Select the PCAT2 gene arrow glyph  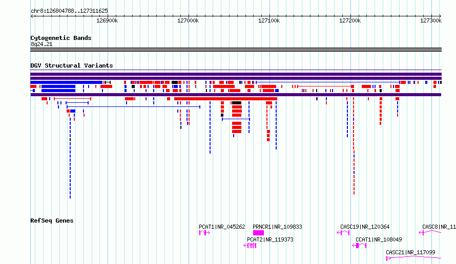coord(250,246)
